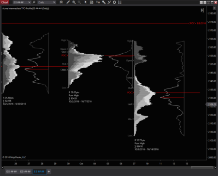Open the chart properties list icon

(x=120, y=2)
